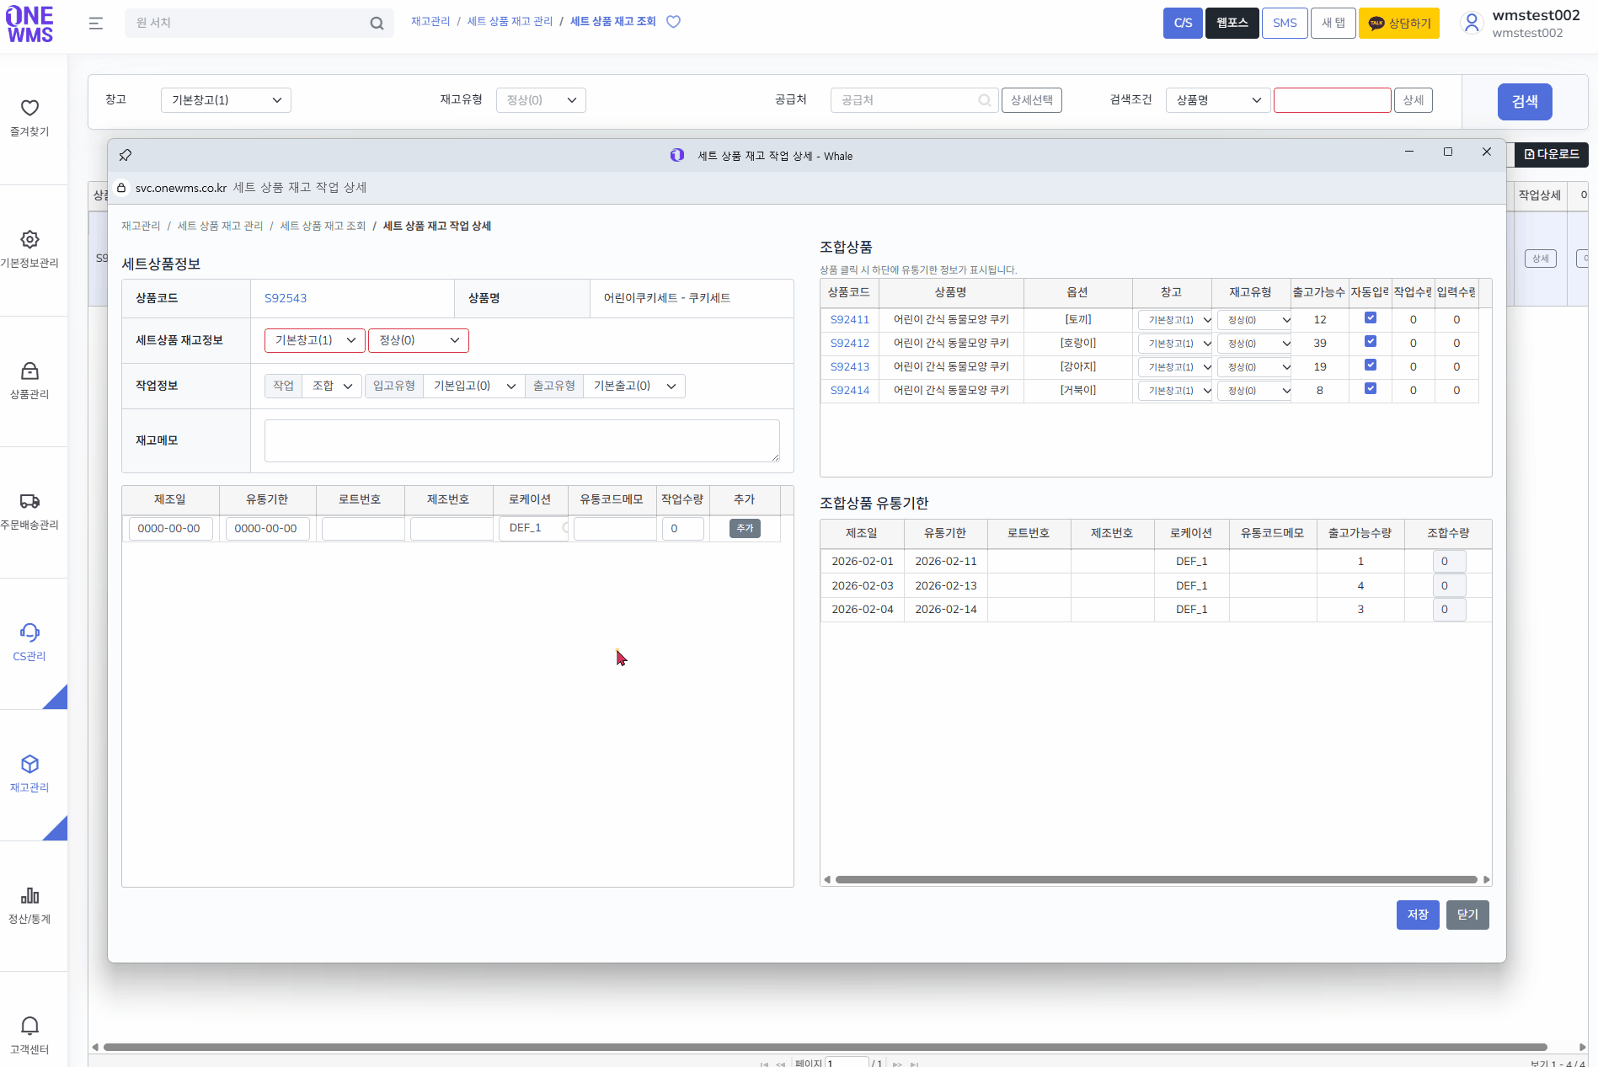Click 다운로드 button in main window
The image size is (1598, 1067).
tap(1552, 154)
